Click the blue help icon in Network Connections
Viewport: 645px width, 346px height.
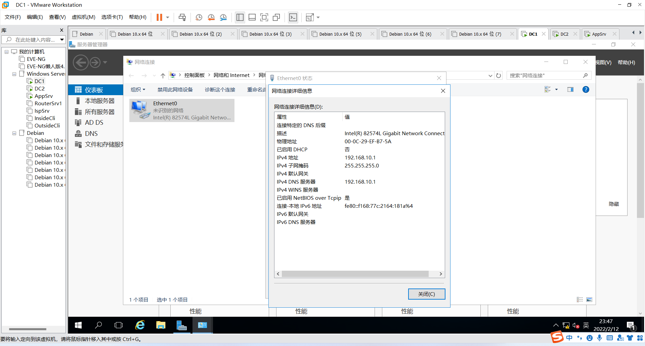tap(586, 89)
